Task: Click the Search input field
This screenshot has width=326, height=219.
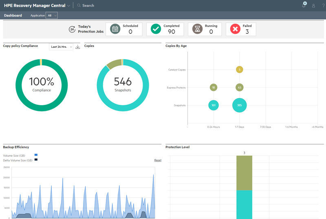Action: click(88, 6)
